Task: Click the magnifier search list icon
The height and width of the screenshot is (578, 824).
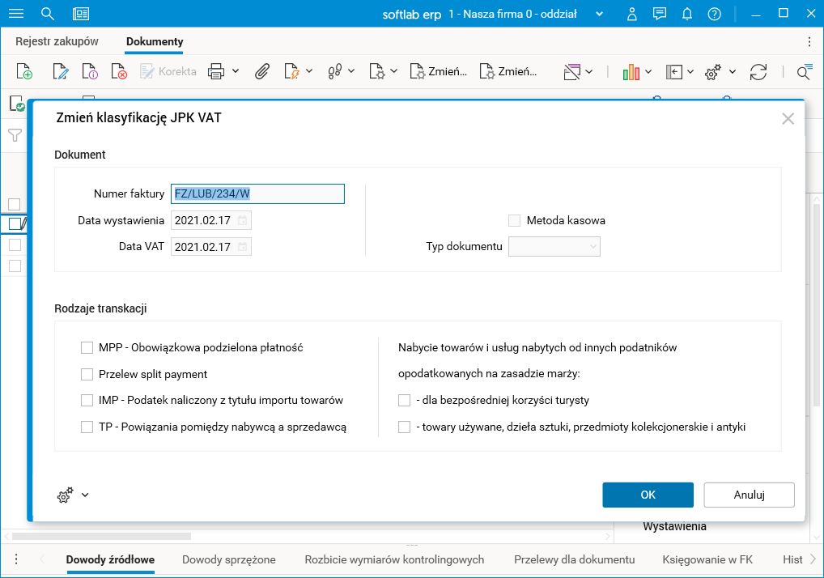Action: [x=804, y=72]
